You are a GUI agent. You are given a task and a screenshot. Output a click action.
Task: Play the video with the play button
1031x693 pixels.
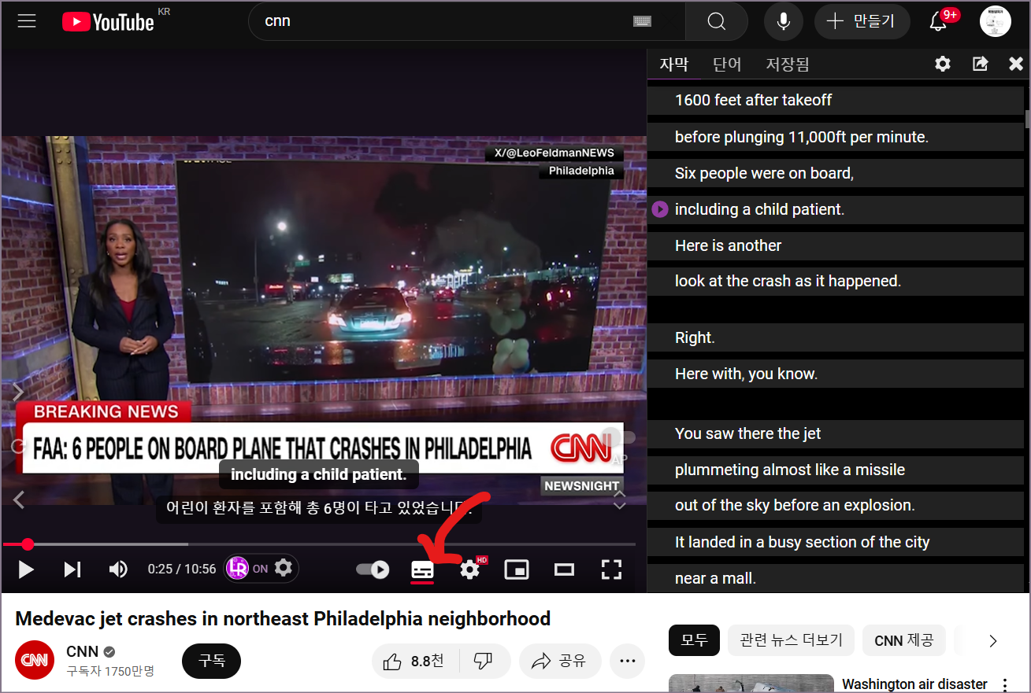pos(26,570)
